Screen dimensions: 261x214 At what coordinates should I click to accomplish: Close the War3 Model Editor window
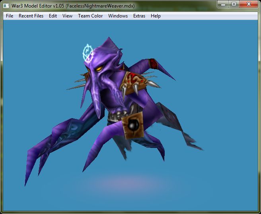(x=249, y=4)
